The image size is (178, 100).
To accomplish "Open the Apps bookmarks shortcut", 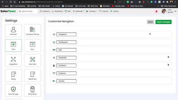I will pyautogui.click(x=5, y=6).
